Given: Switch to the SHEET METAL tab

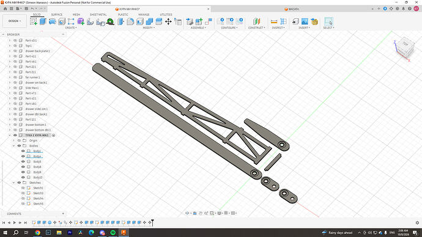Looking at the screenshot, I should point(98,15).
